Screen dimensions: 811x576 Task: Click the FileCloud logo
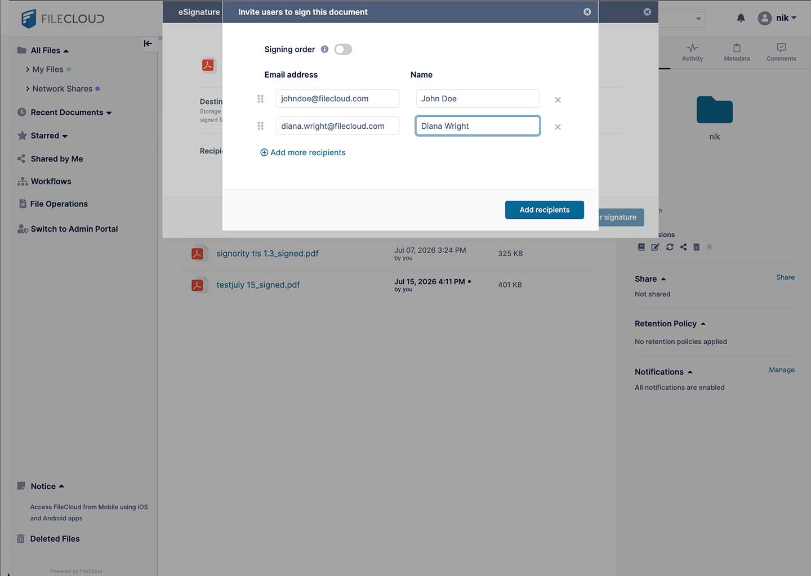[63, 19]
